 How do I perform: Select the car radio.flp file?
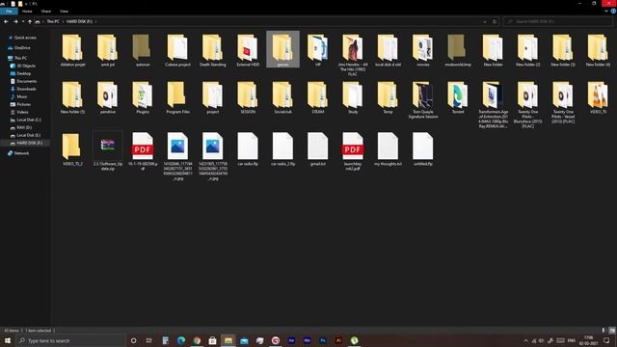248,148
